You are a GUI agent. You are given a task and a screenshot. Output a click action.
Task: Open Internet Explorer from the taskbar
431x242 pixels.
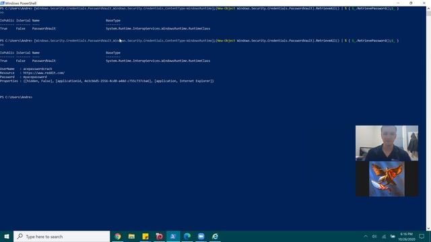[215, 236]
